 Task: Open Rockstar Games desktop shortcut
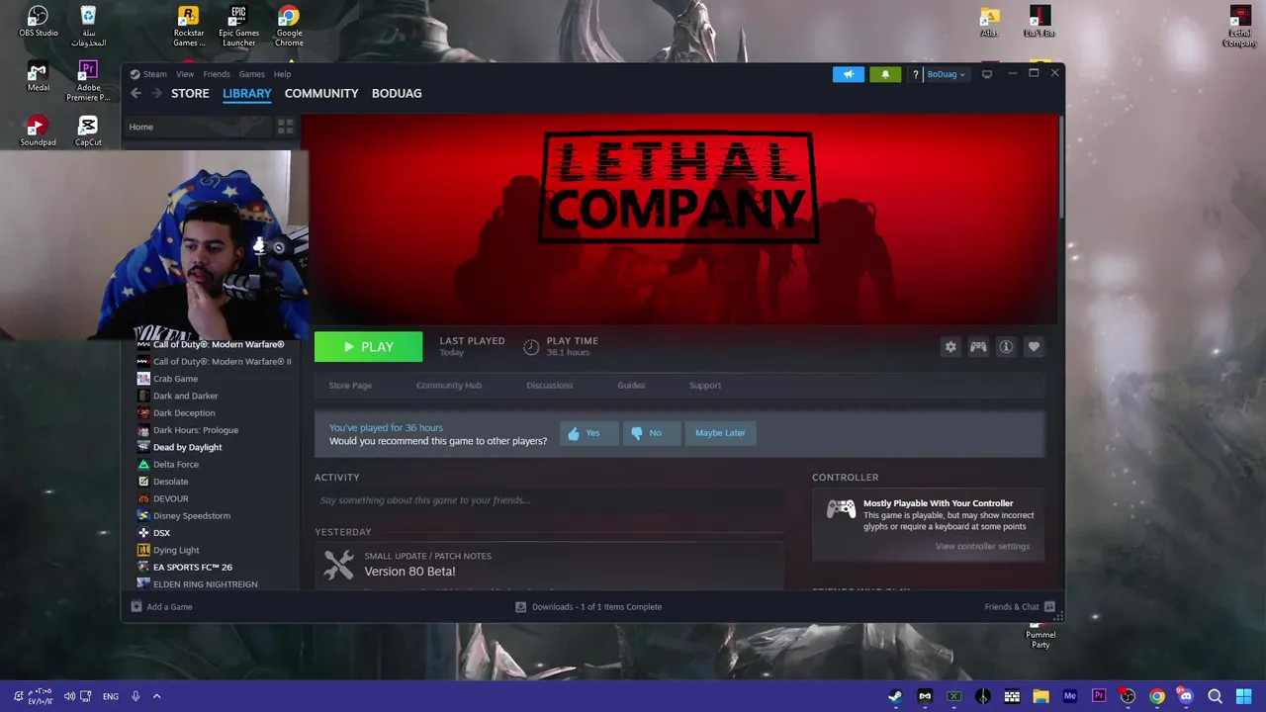coord(189,26)
